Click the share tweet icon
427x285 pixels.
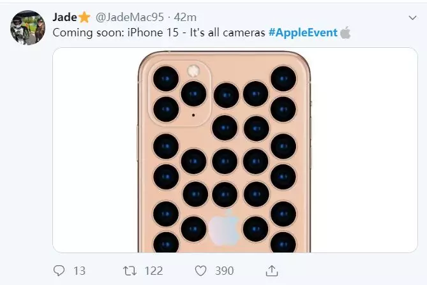[x=271, y=271]
